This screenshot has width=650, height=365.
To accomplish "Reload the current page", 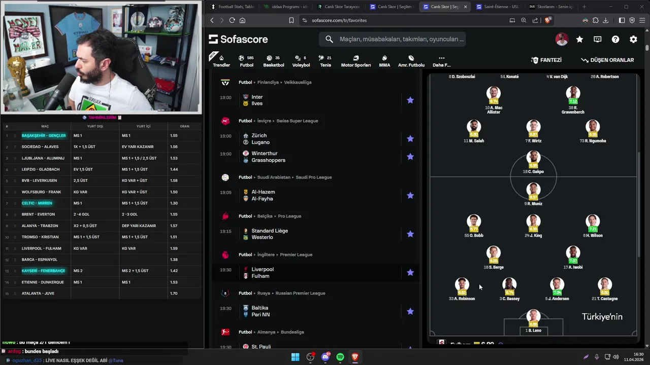I will (232, 20).
